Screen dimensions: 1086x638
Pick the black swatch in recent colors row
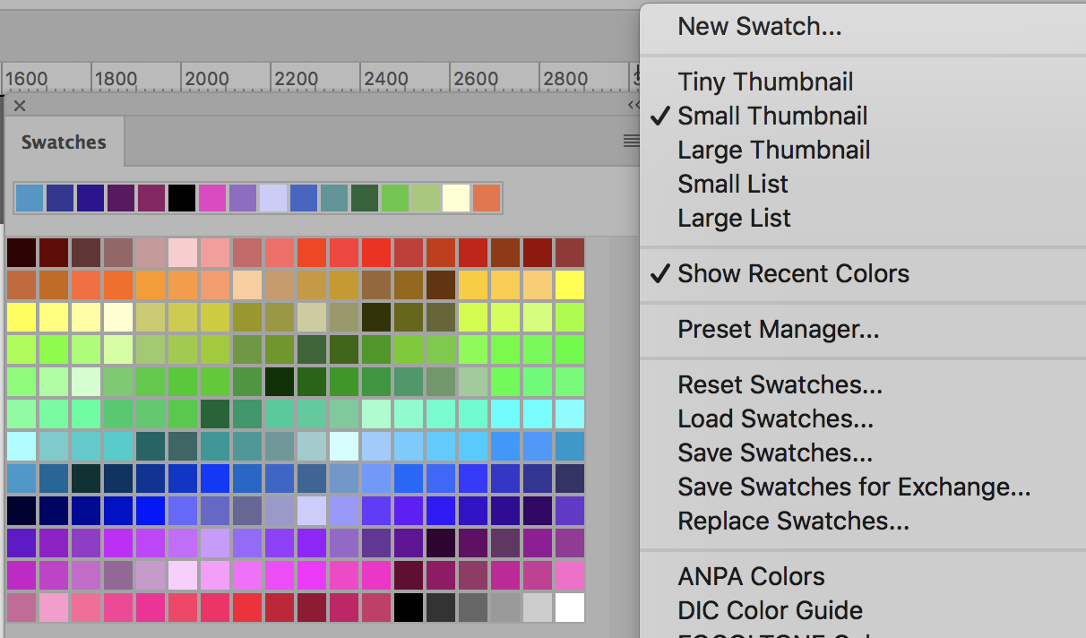click(x=182, y=198)
